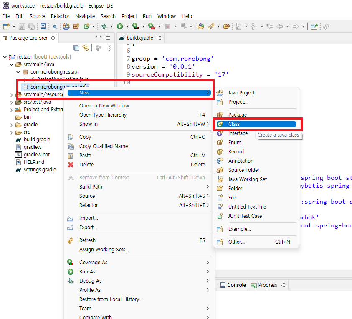Image resolution: width=352 pixels, height=319 pixels.
Task: Open Package Explorer View Menu dots
Action: coord(109,48)
